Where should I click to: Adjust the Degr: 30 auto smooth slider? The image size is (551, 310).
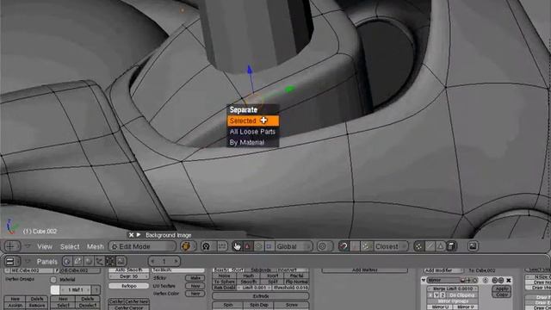point(129,276)
